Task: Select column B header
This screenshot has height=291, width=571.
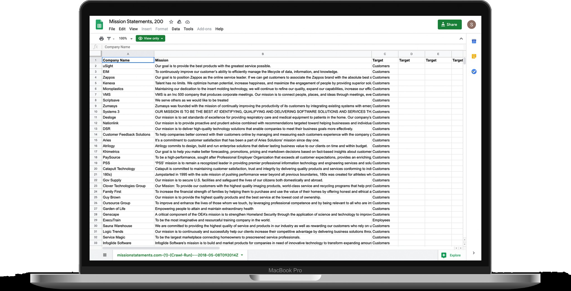Action: coord(263,54)
